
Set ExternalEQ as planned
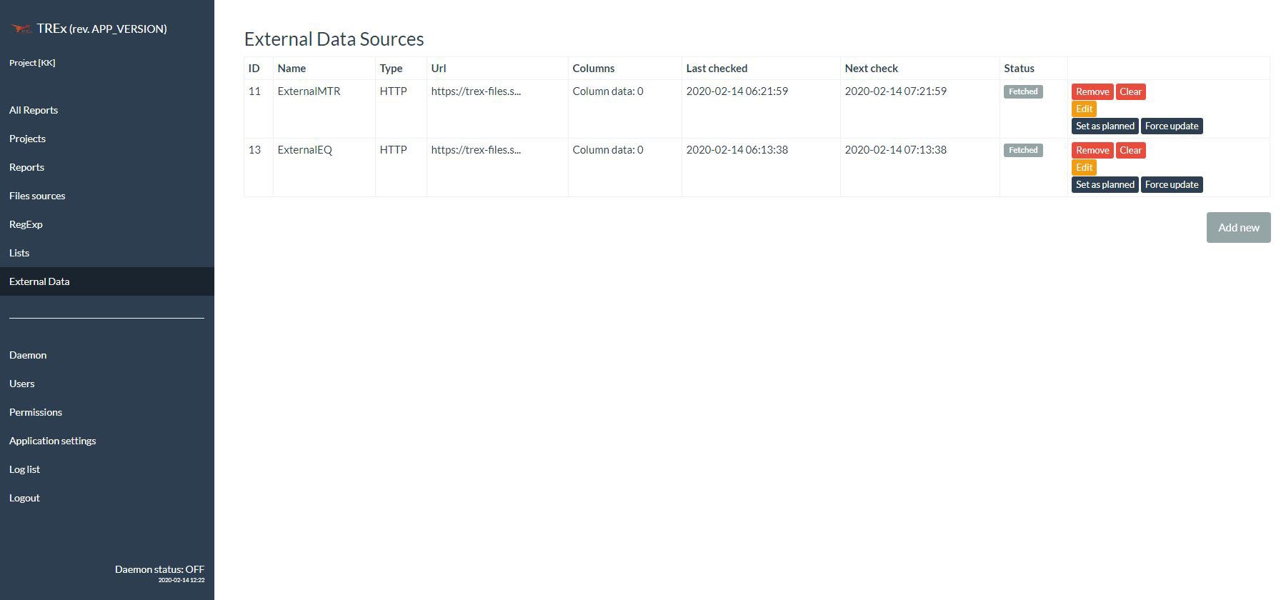1105,184
